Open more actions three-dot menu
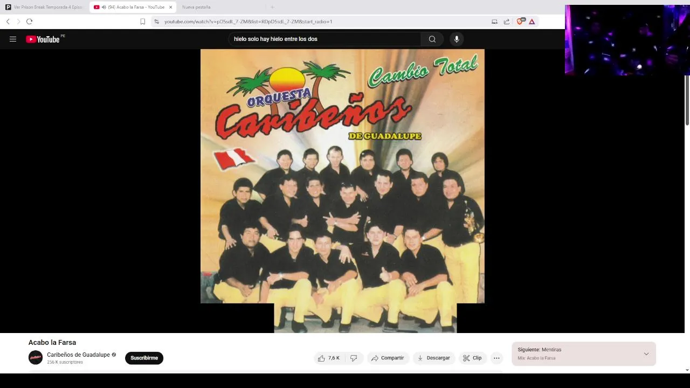Viewport: 690px width, 388px height. click(x=496, y=358)
